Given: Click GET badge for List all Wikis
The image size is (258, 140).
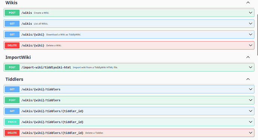Looking at the screenshot, I should (x=12, y=24).
